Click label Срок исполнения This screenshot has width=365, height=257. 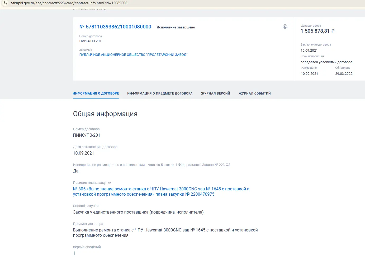(312, 56)
